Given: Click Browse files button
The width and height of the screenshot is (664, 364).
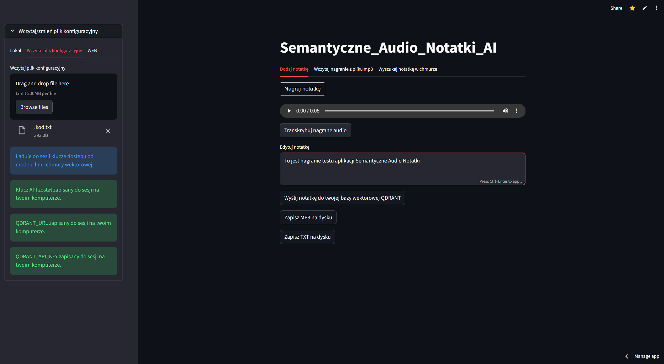Looking at the screenshot, I should tap(34, 107).
